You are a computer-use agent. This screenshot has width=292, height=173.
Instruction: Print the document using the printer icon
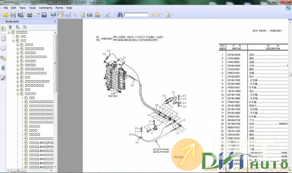point(30,15)
